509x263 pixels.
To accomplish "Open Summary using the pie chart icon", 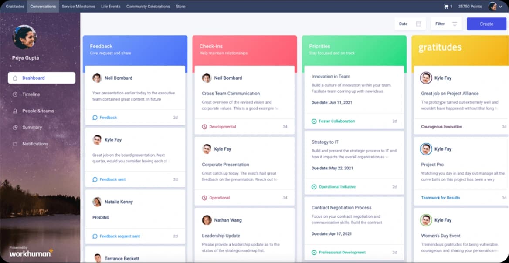I will (x=14, y=127).
